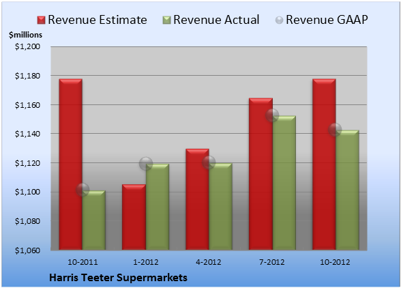Click the '7-2012' x-axis label
Screen dimensions: 401x288
[272, 262]
